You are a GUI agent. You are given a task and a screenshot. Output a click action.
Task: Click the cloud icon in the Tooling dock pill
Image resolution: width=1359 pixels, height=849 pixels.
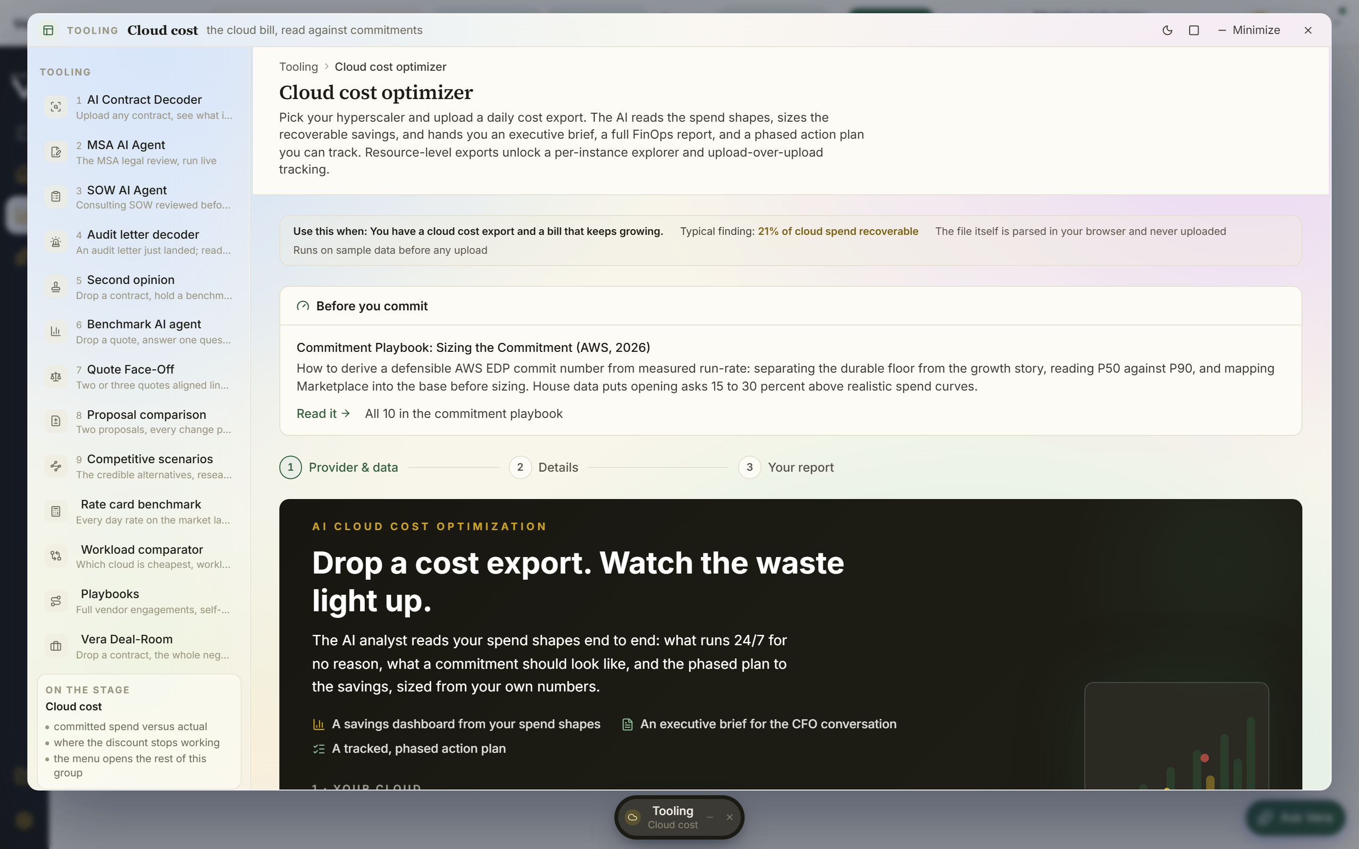pos(632,817)
